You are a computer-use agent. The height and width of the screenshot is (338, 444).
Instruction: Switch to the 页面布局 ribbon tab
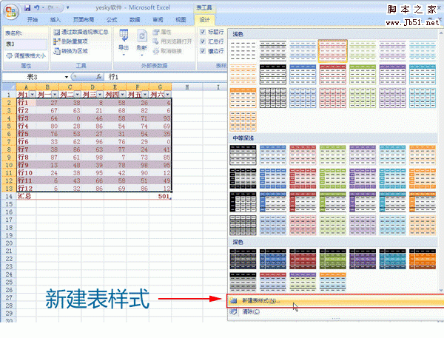click(84, 19)
